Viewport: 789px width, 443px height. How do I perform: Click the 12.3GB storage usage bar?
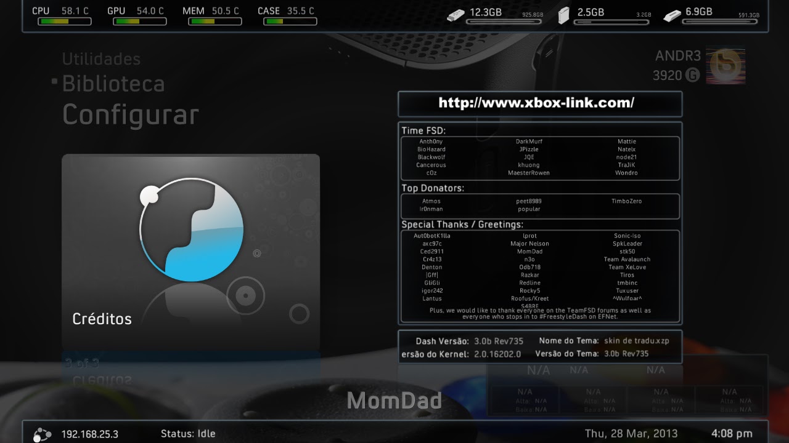click(505, 22)
